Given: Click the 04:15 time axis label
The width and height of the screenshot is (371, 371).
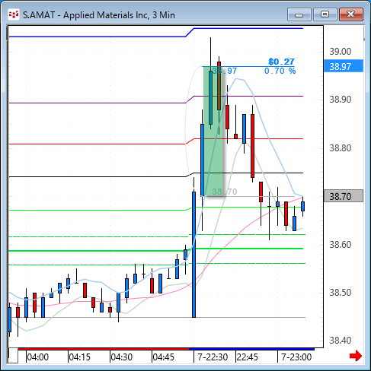Looking at the screenshot, I should click(79, 357).
